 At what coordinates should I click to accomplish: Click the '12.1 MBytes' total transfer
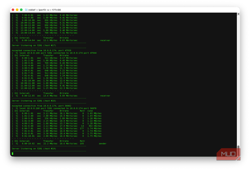pyautogui.click(x=50, y=41)
